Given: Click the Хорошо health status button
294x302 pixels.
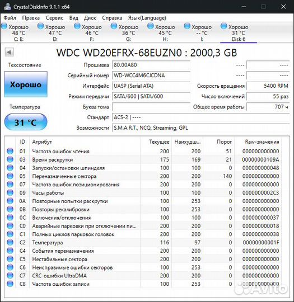Looking at the screenshot, I should (x=26, y=84).
